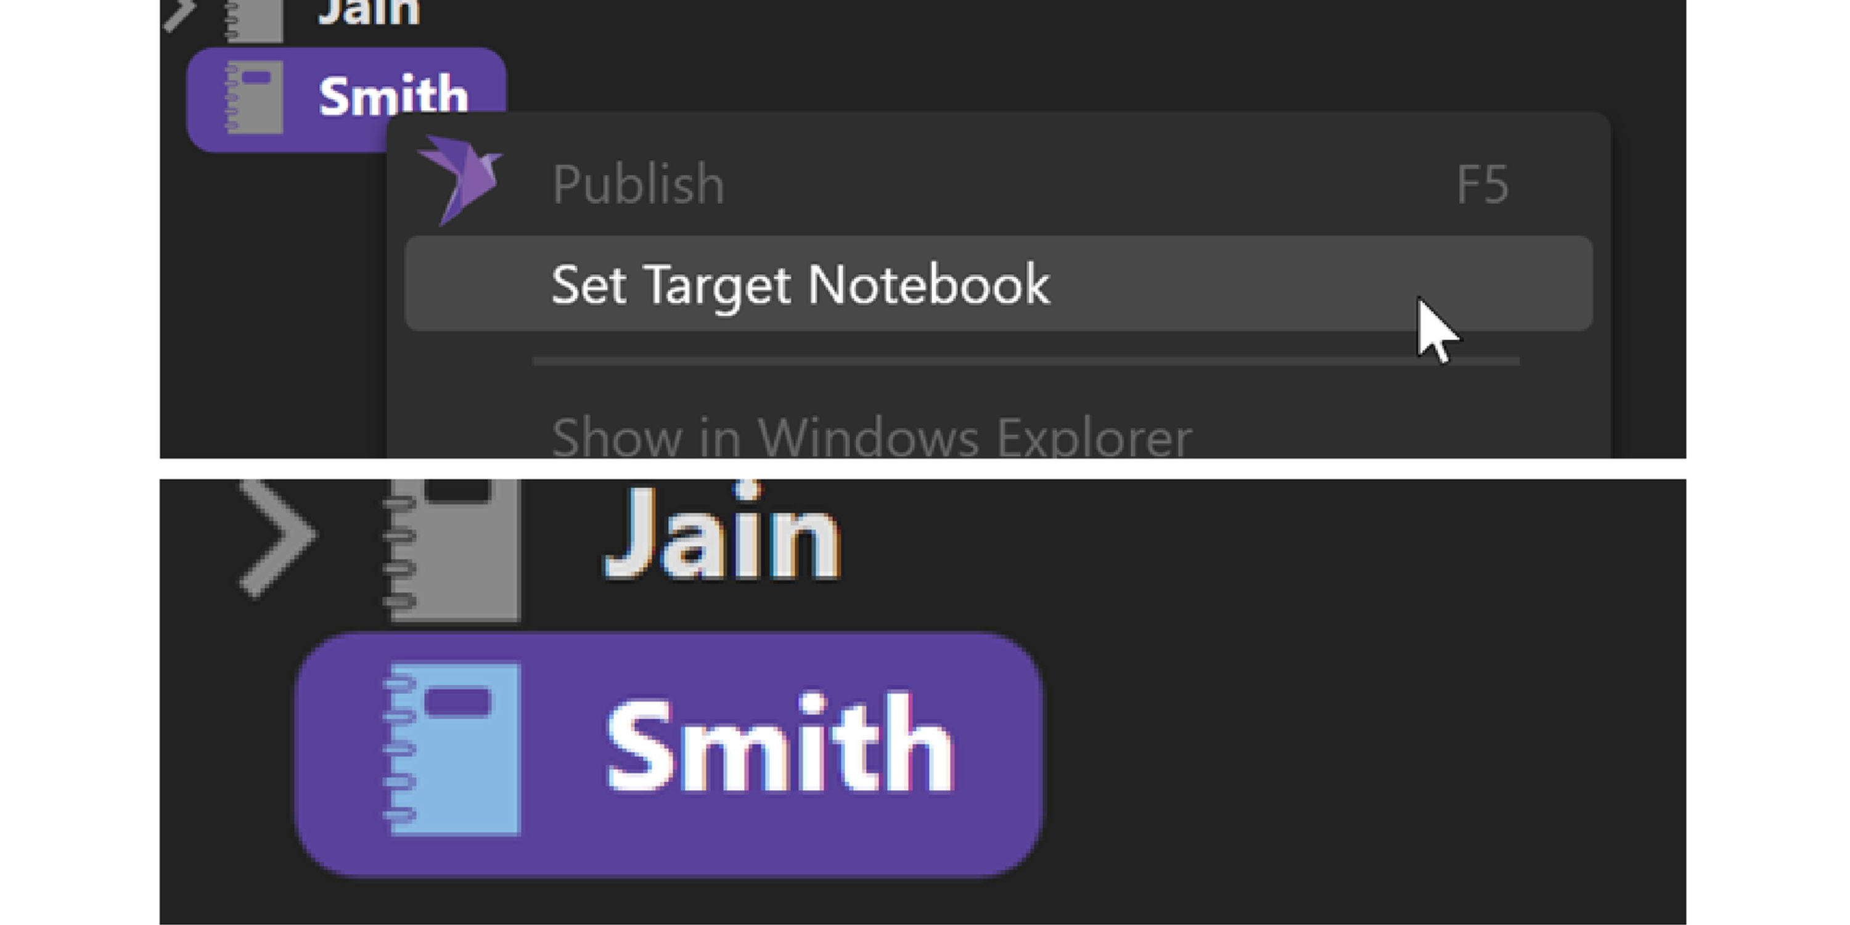Click the F5 shortcut label beside Publish
This screenshot has height=925, width=1850.
1483,185
